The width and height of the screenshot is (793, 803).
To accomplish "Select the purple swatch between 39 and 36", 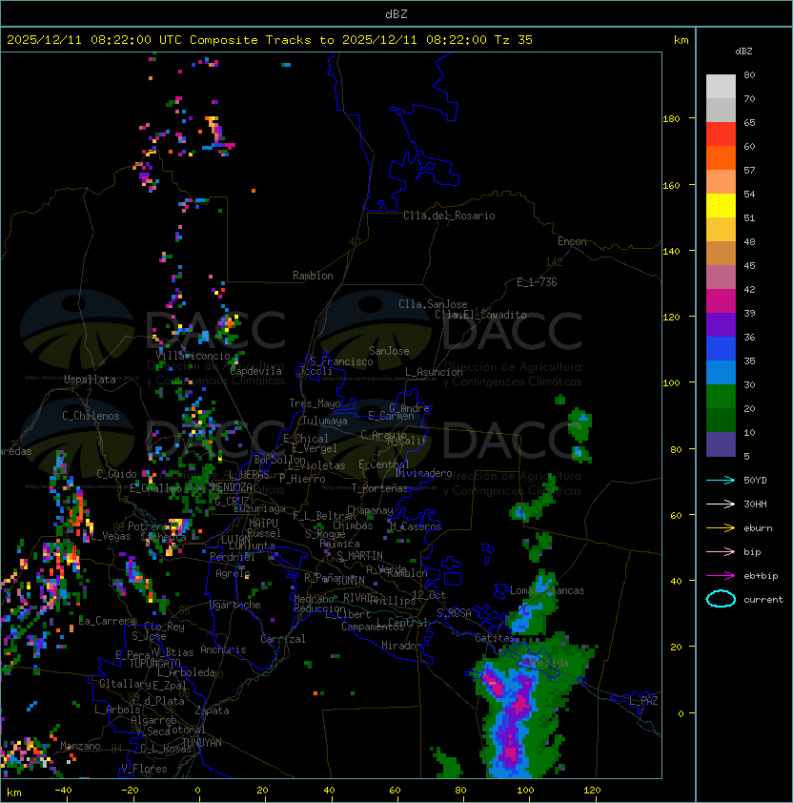I will point(721,324).
